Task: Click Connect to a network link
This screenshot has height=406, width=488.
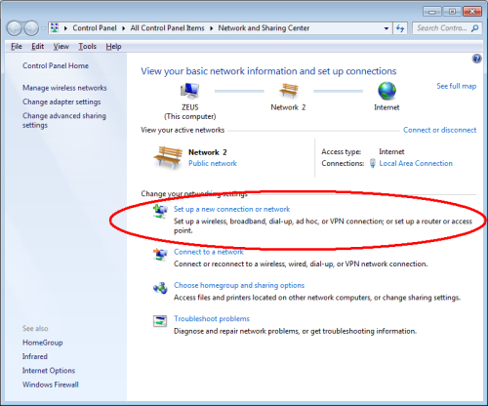Action: (x=209, y=252)
